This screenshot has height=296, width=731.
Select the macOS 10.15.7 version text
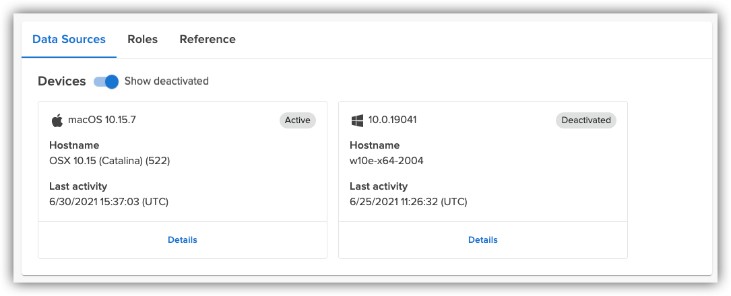pyautogui.click(x=102, y=120)
